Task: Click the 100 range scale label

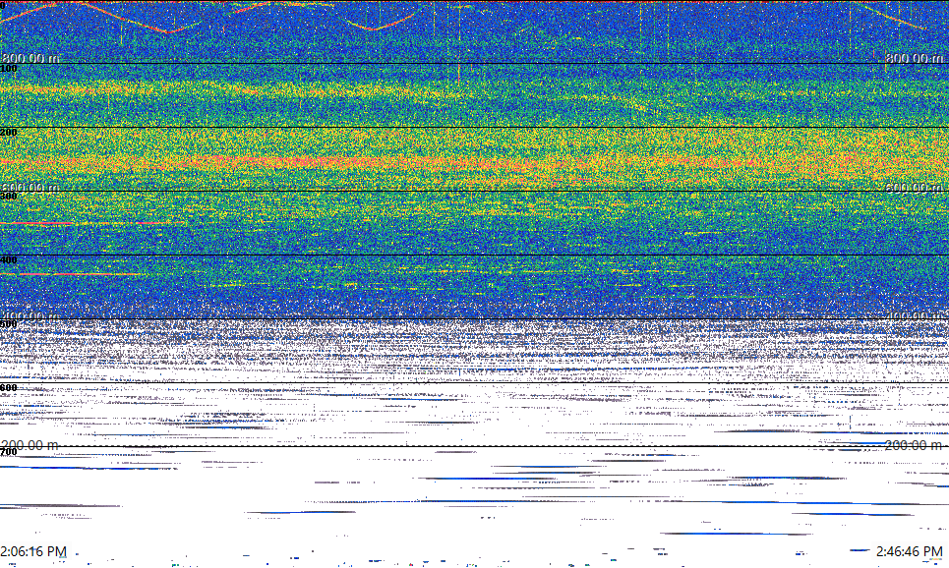Action: pos(9,69)
